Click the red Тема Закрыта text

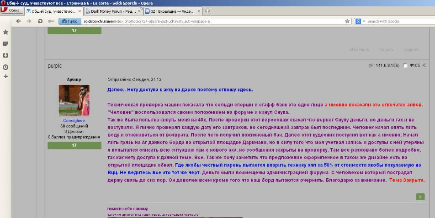coord(407,180)
